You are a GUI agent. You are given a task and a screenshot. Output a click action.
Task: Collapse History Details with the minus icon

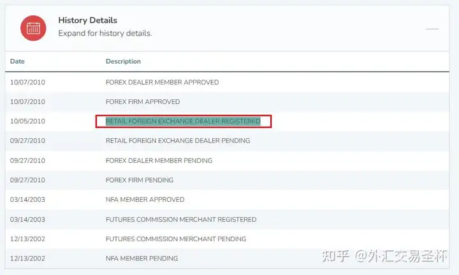coord(432,29)
